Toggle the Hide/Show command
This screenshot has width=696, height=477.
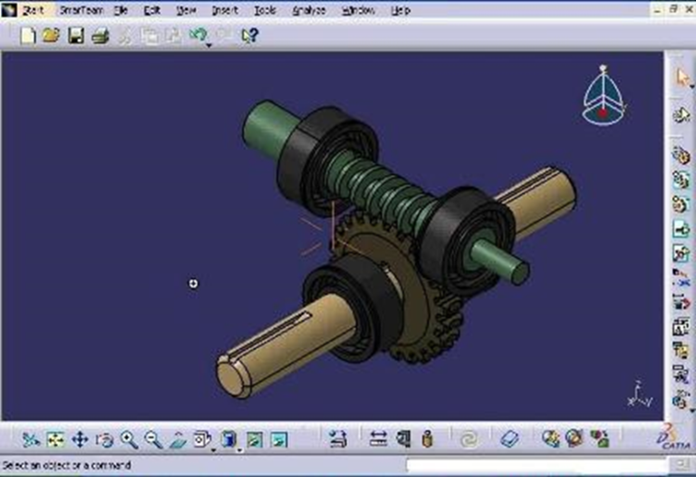tap(255, 440)
